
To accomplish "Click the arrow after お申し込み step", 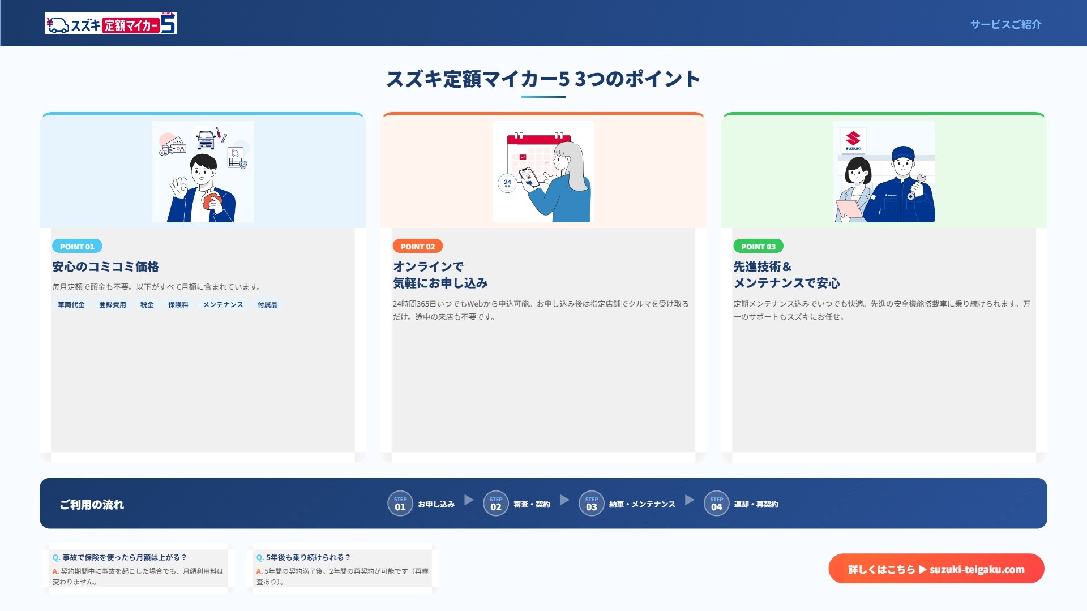I will tap(469, 500).
